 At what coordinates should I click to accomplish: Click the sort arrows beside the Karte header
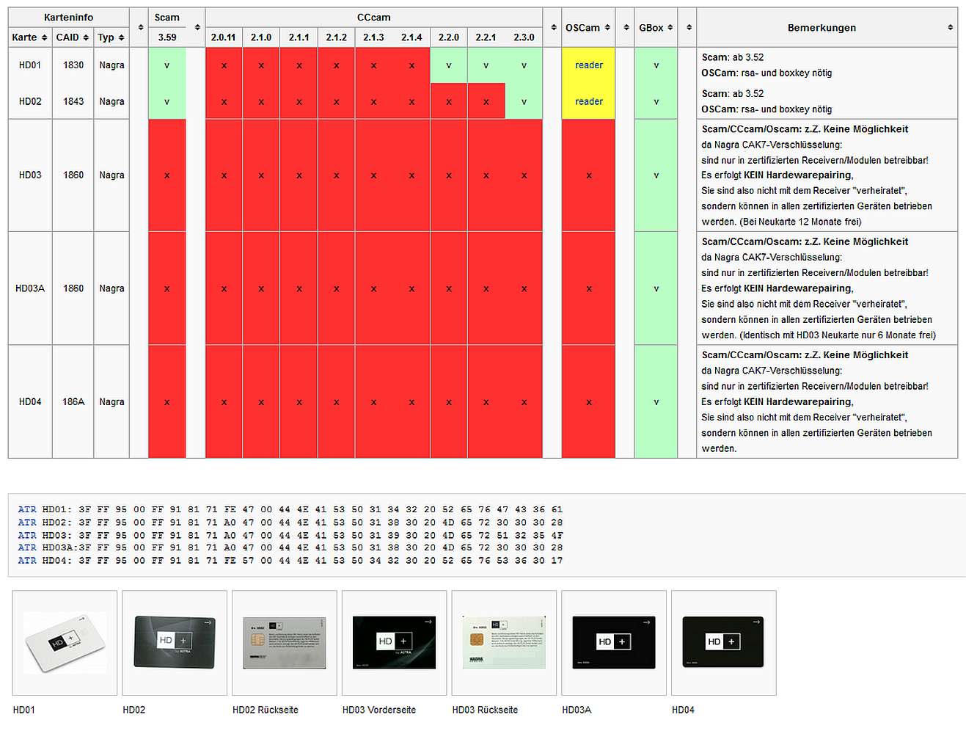(x=44, y=37)
